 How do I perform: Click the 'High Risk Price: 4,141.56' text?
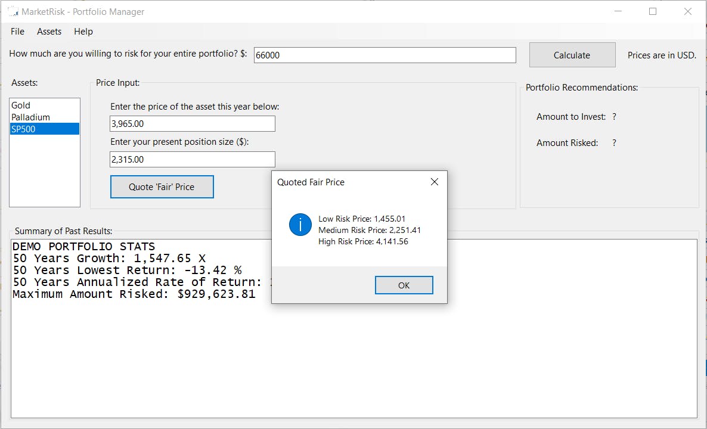[x=364, y=241]
